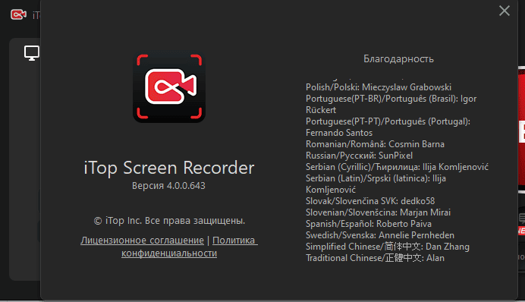This screenshot has width=525, height=302.
Task: Click the iTop Inc. copyright line
Action: [x=169, y=221]
